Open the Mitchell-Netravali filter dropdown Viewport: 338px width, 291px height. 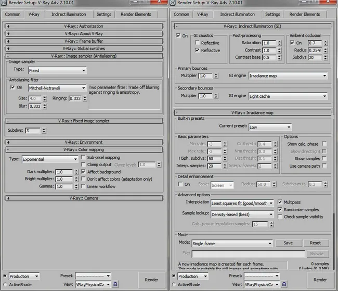pos(57,88)
